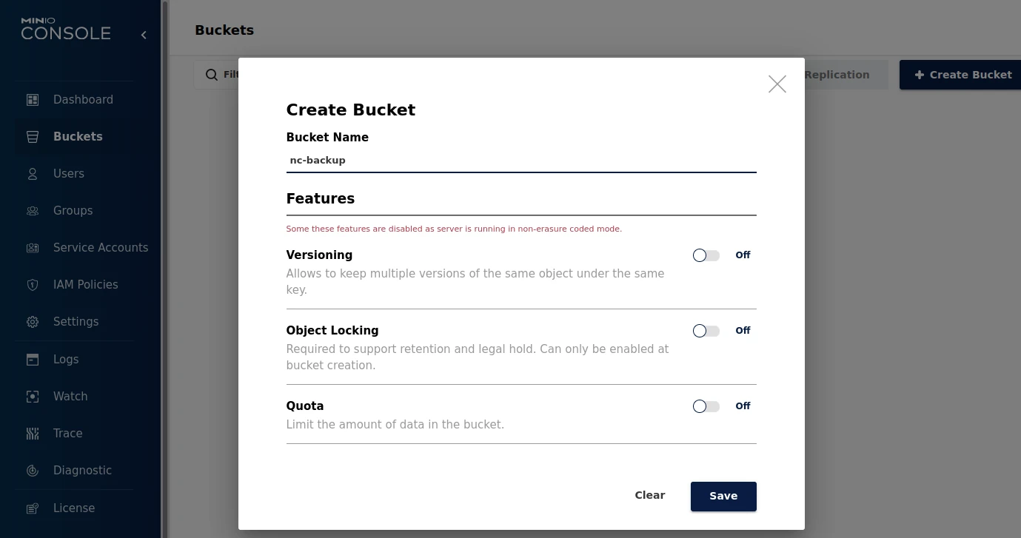Click the License icon in the sidebar
Viewport: 1021px width, 538px height.
pos(33,508)
